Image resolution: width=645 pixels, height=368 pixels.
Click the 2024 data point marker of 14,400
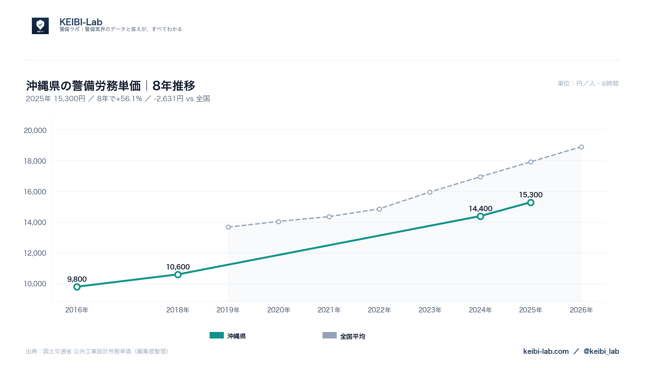pos(480,216)
